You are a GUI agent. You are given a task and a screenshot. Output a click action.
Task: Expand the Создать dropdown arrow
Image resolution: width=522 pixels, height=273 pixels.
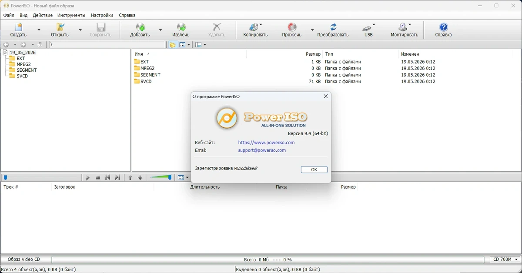point(39,30)
